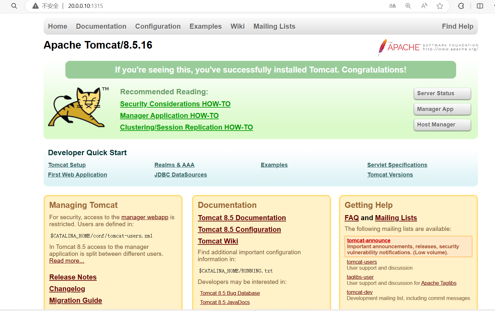Click the Apache Tomcat/8.5.16 heading
Image resolution: width=495 pixels, height=311 pixels.
[98, 45]
